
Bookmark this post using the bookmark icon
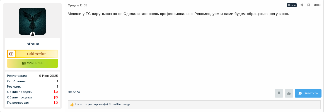(308, 5)
